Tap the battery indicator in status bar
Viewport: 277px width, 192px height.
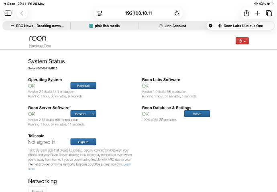tap(270, 4)
